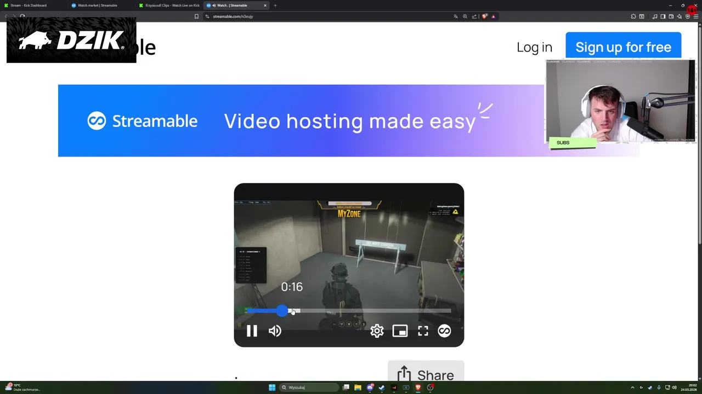Click the blue progress scrubber handle

282,311
